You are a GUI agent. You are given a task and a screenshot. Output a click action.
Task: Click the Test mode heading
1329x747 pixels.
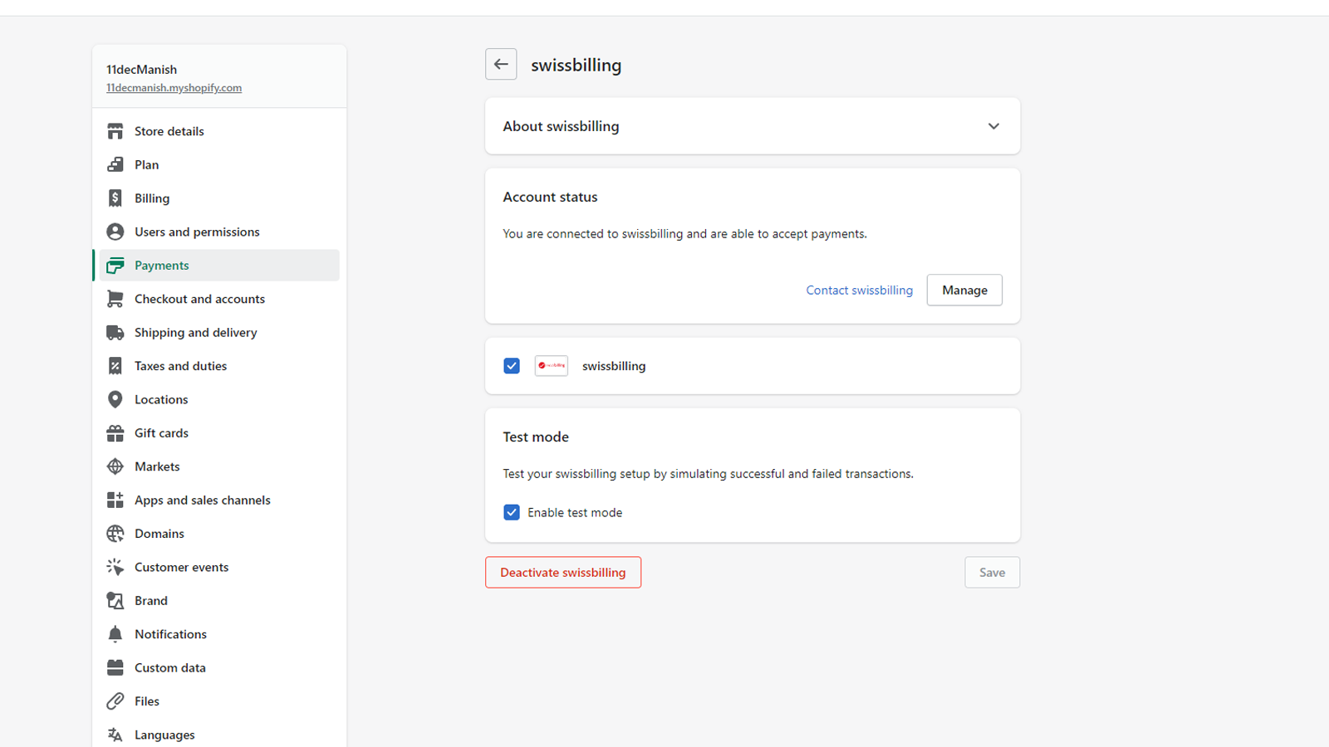[536, 437]
